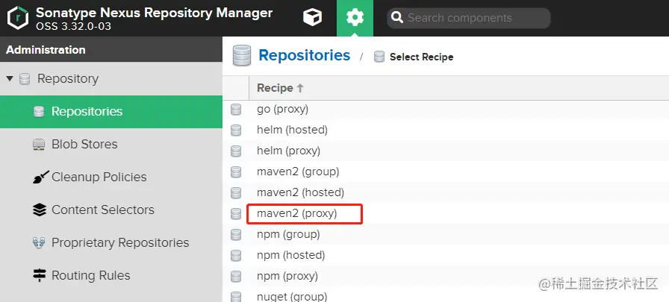Click the icon beside npm (group)
Image resolution: width=669 pixels, height=302 pixels.
236,235
